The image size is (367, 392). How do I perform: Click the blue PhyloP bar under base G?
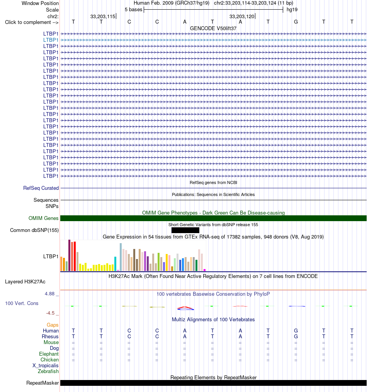(297, 306)
